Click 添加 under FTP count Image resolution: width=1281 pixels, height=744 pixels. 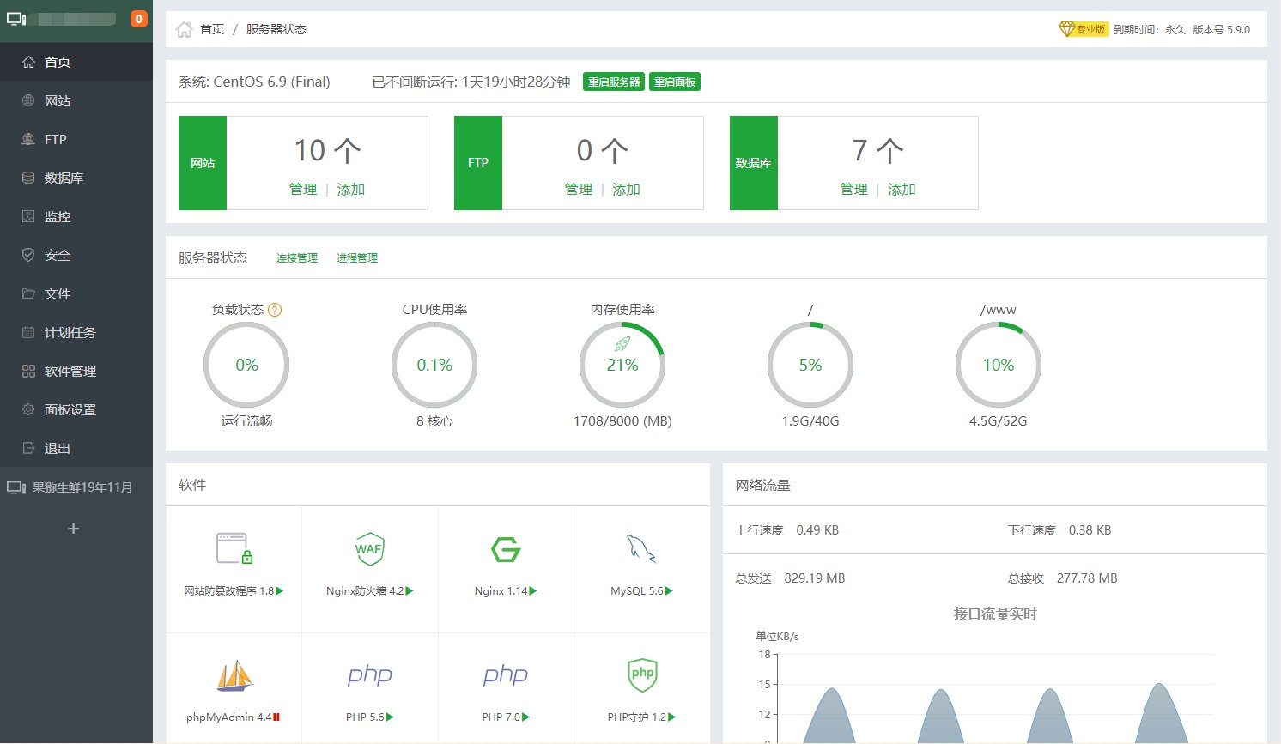point(627,189)
